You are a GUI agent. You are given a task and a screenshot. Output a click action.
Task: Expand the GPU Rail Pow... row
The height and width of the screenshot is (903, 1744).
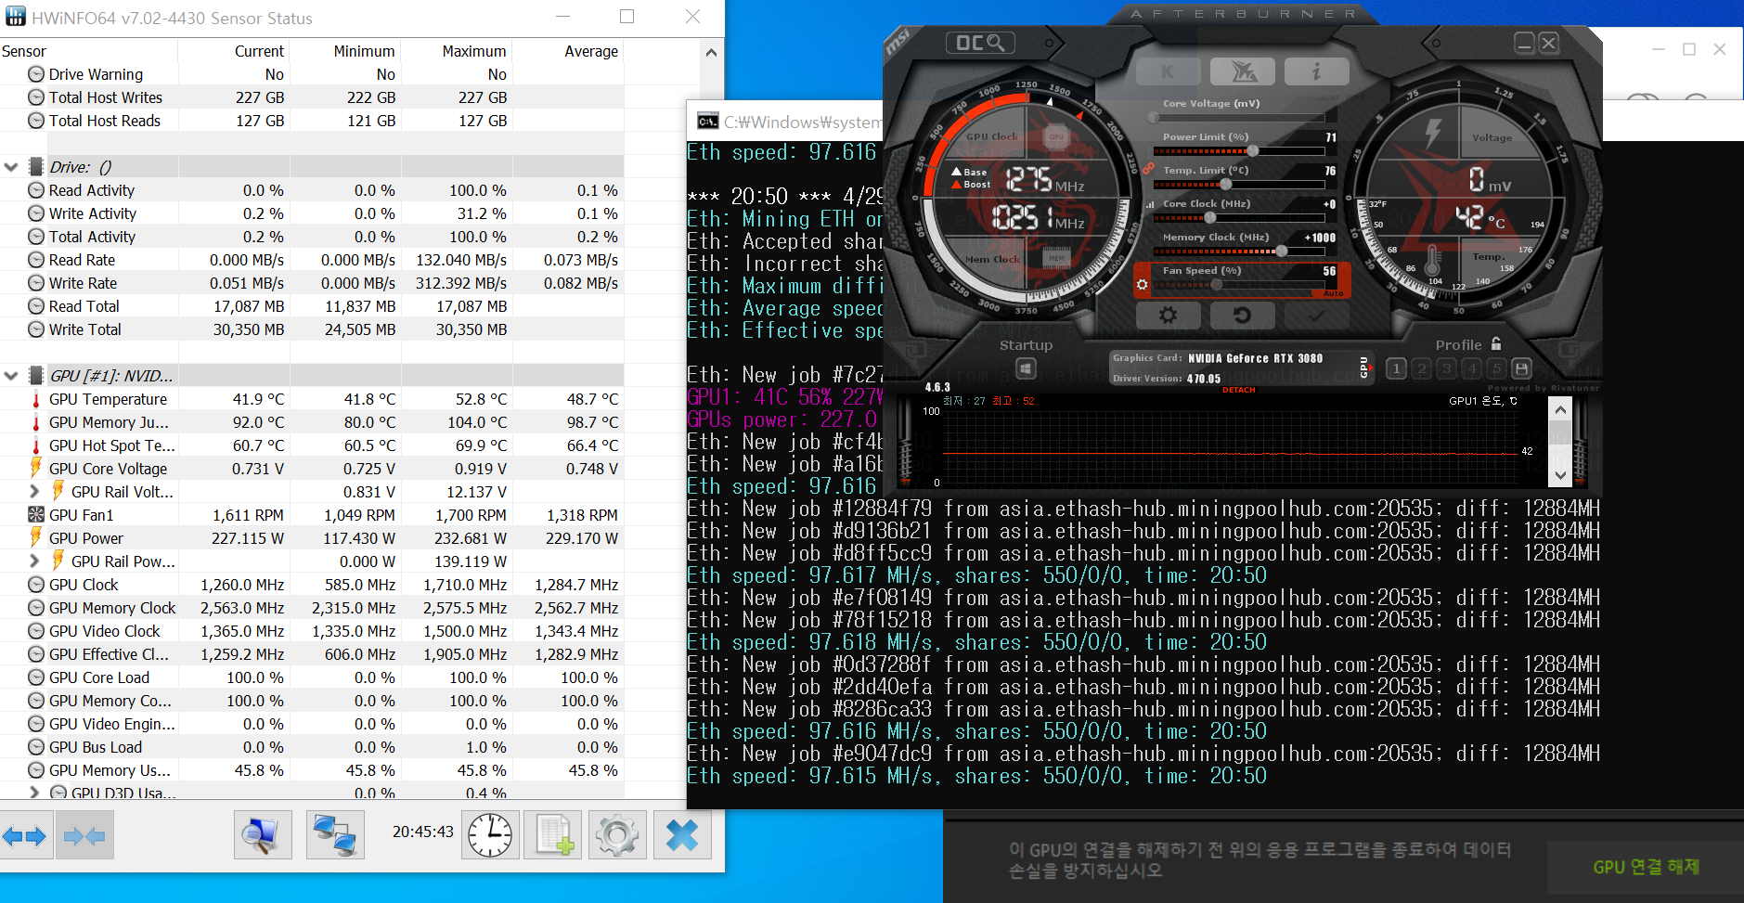(34, 561)
